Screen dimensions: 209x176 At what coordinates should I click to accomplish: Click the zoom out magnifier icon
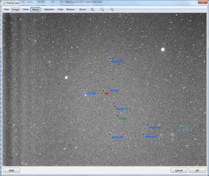pos(102,9)
